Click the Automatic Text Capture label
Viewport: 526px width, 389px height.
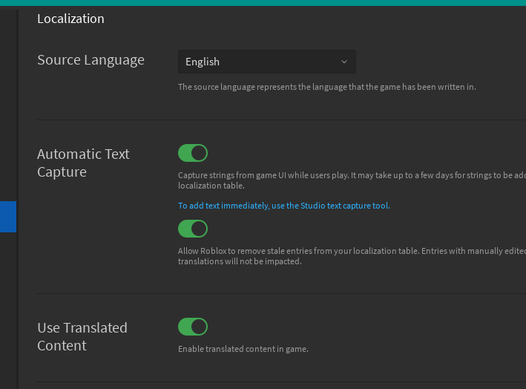[83, 163]
